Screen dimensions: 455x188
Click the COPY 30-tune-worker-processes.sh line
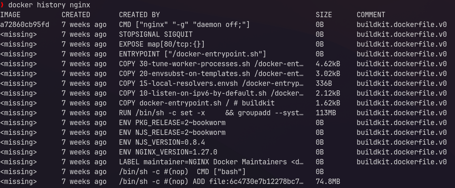[x=211, y=64]
